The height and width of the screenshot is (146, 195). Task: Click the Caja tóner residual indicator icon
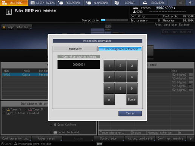coord(8,113)
